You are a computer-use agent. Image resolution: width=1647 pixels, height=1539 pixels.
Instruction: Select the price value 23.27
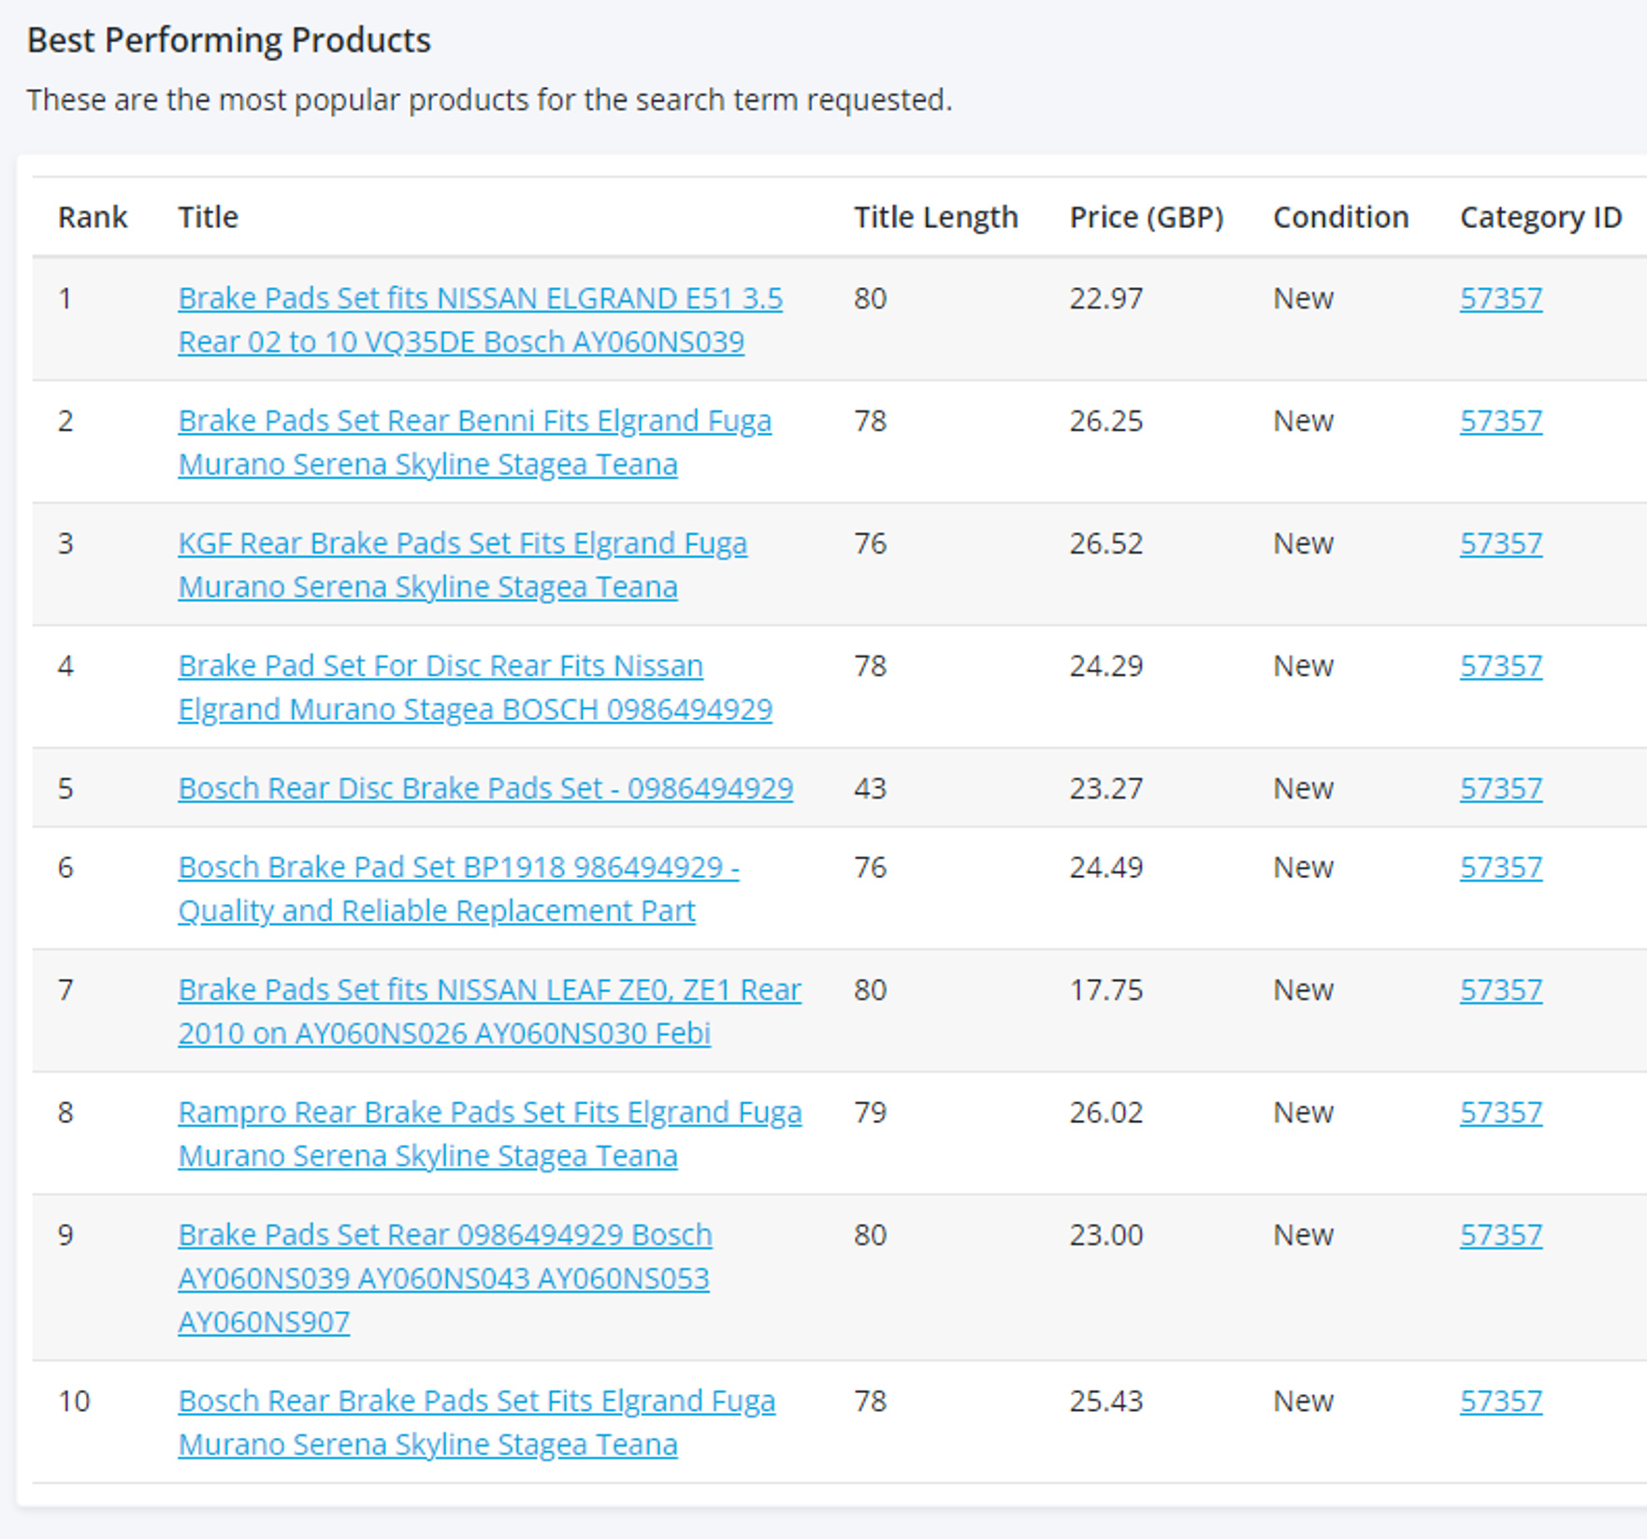[1106, 788]
